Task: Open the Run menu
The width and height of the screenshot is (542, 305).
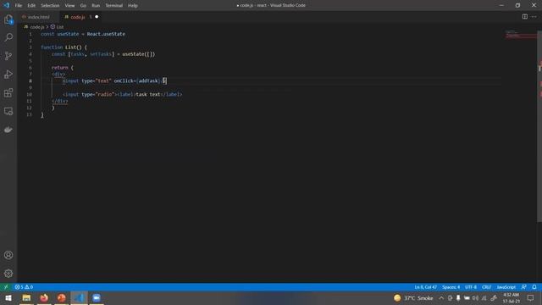Action: pyautogui.click(x=96, y=6)
